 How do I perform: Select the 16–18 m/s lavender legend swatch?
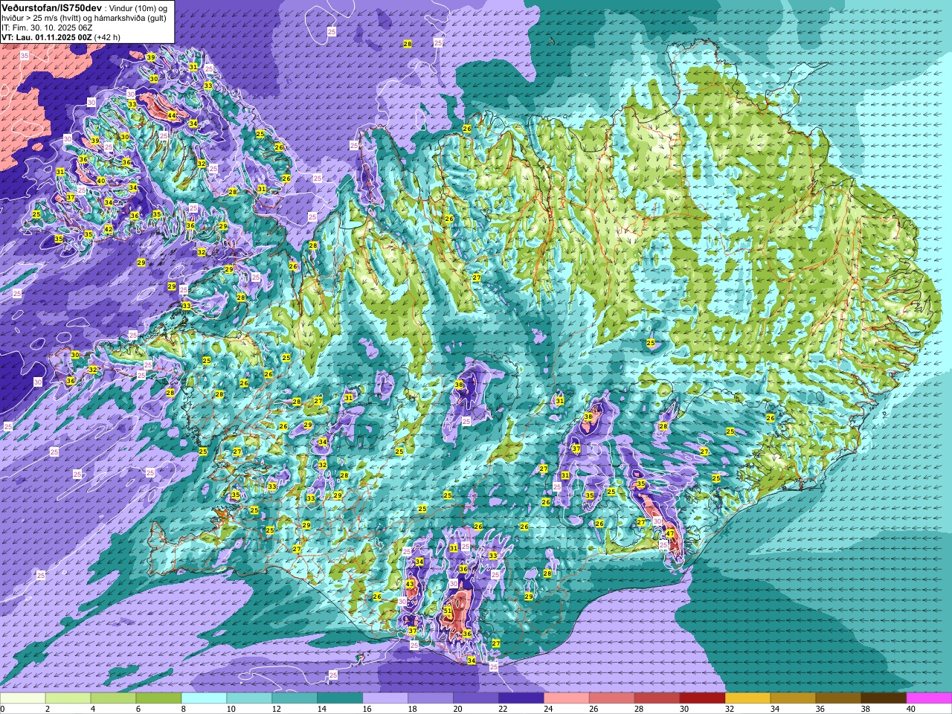(x=385, y=698)
